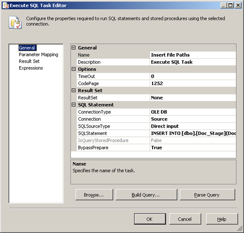Click the TimeOut property label
Image resolution: width=244 pixels, height=233 pixels.
(x=87, y=76)
